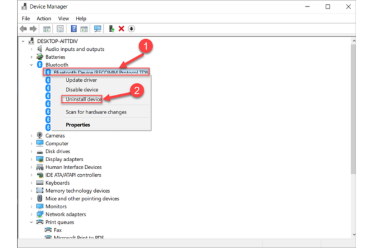Screen dimensions: 373x248
Task: Close the Device Manager window
Action: point(348,7)
